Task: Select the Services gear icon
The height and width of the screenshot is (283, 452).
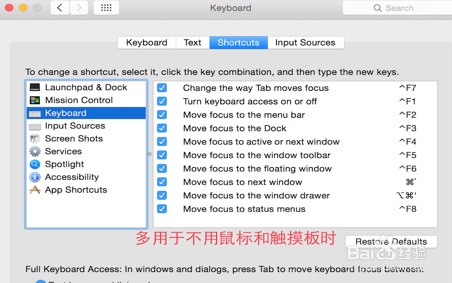Action: 35,151
